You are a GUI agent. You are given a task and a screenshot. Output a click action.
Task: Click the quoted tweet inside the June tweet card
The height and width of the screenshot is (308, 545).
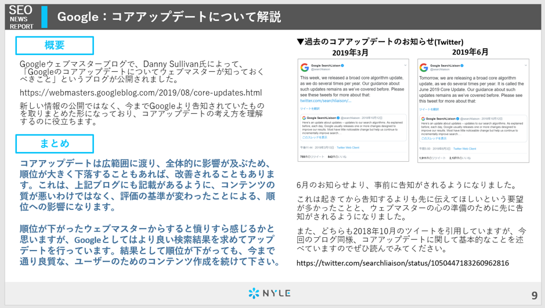tap(473, 128)
